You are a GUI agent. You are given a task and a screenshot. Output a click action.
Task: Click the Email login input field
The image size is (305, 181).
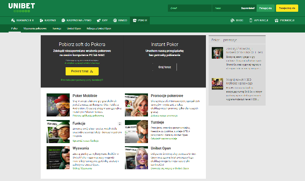(x=190, y=8)
